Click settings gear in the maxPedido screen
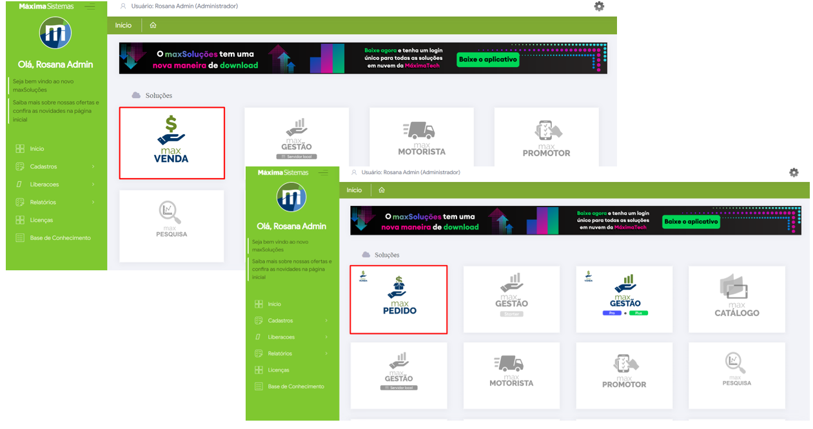Image resolution: width=813 pixels, height=429 pixels. tap(794, 172)
